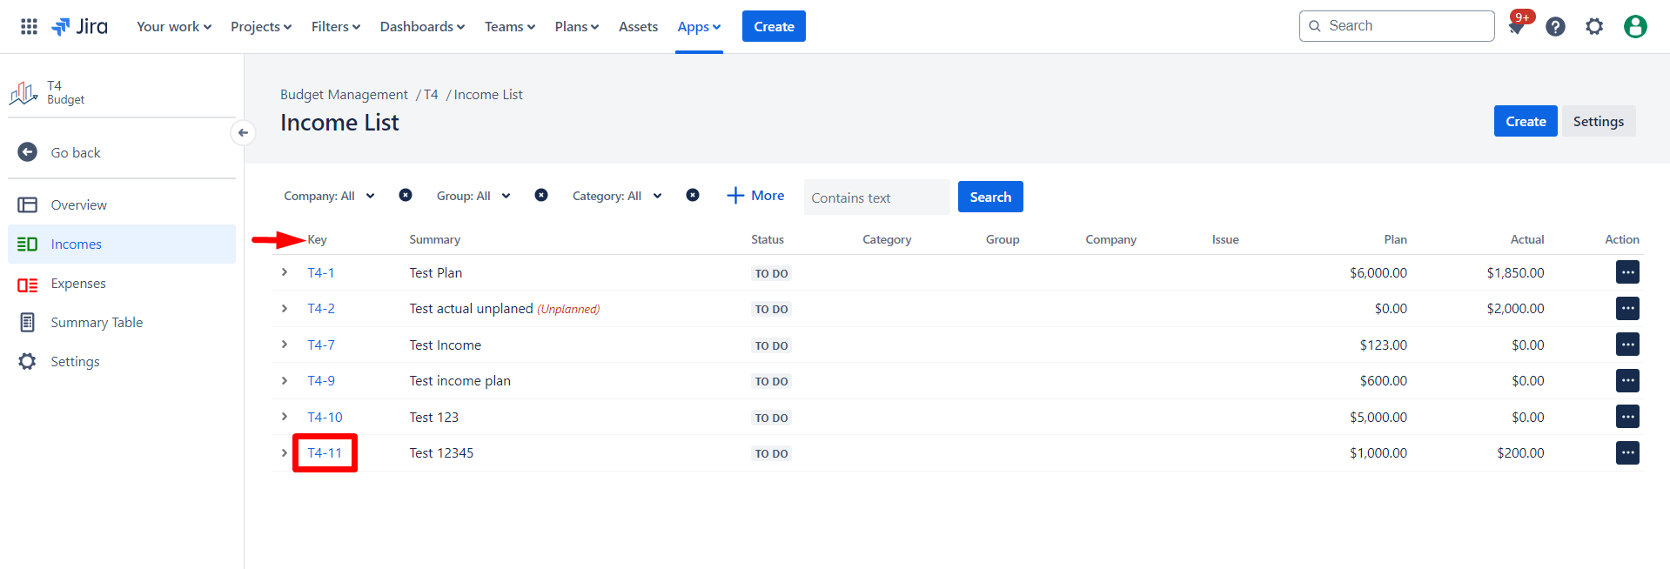Screen dimensions: 1670x569
Task: Expand the T4-9 row
Action: tap(284, 380)
